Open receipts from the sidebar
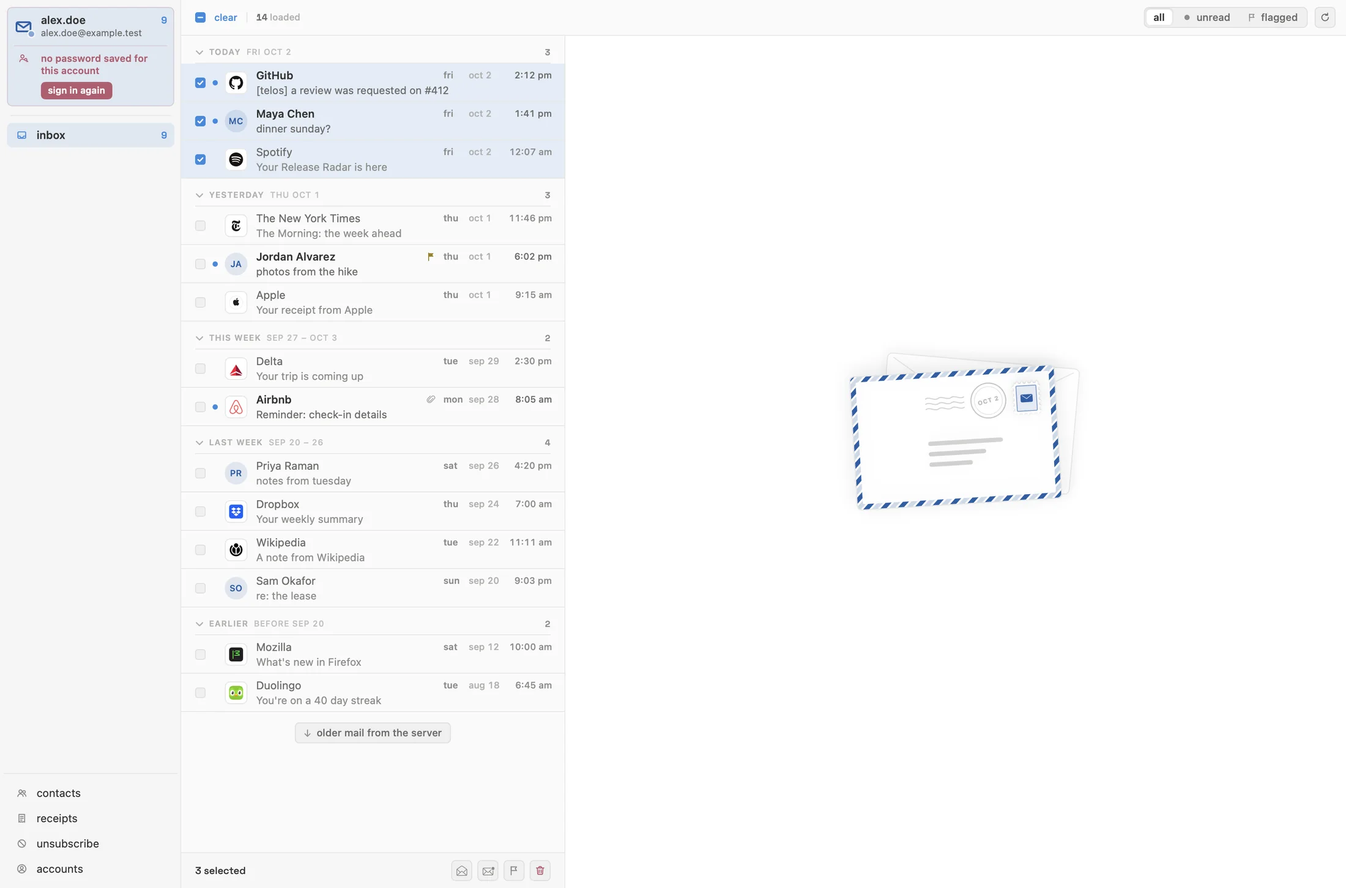Image resolution: width=1346 pixels, height=888 pixels. 91,818
